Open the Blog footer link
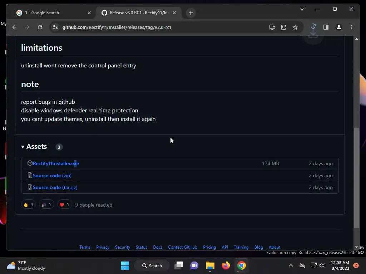 pyautogui.click(x=259, y=247)
